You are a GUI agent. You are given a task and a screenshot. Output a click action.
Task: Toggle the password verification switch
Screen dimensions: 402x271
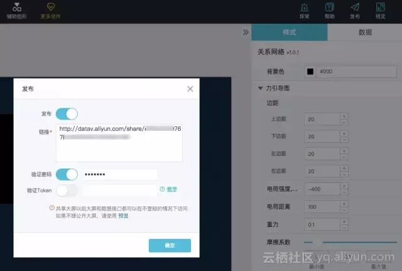click(x=67, y=175)
